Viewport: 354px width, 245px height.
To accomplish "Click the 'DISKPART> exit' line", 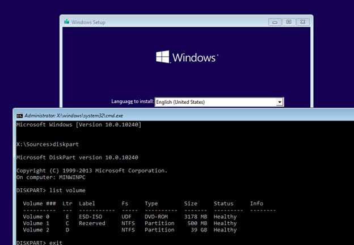I will (39, 243).
